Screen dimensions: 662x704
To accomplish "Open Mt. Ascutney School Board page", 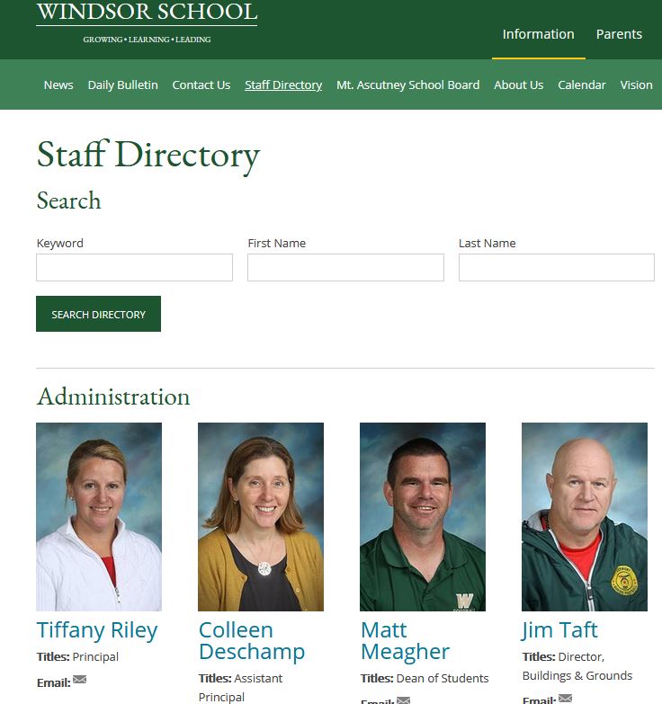I will pos(407,85).
